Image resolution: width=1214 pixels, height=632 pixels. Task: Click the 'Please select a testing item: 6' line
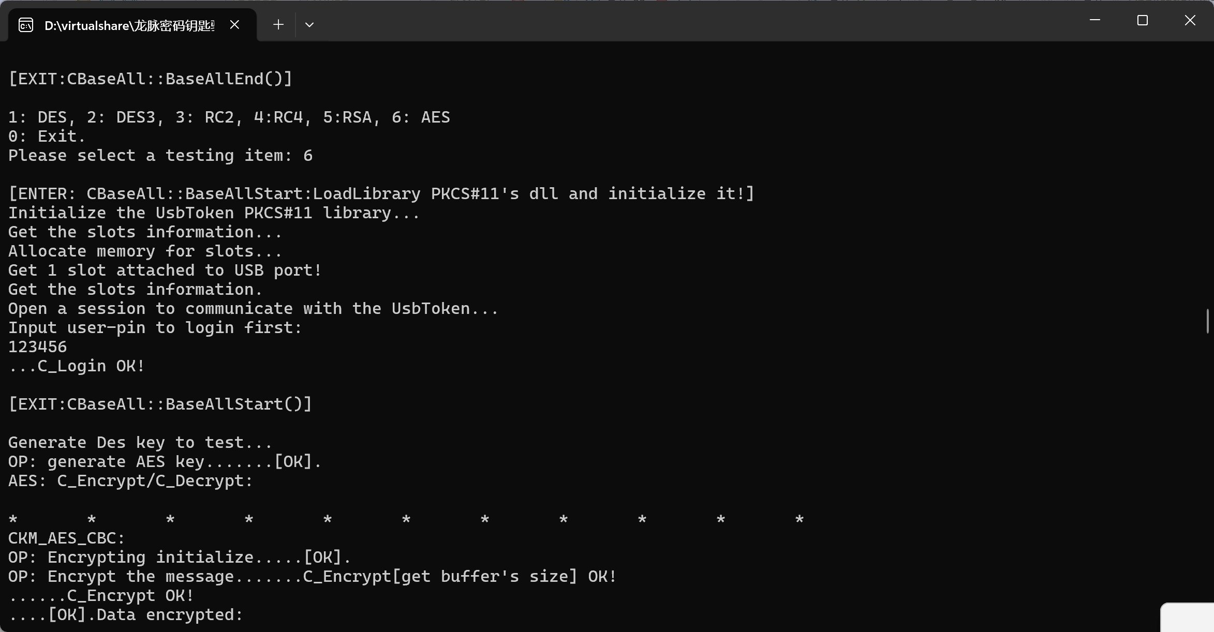(160, 155)
